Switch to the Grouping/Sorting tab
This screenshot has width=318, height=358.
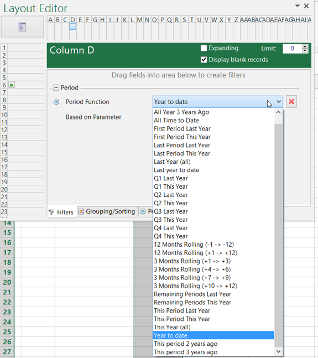[x=107, y=212]
